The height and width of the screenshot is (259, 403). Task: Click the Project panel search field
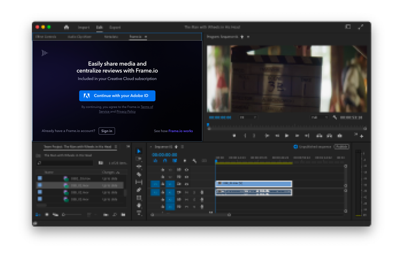65,163
